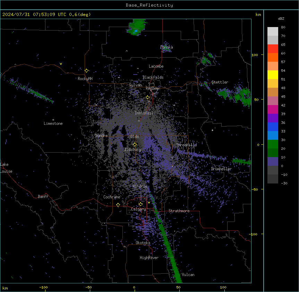
Task: Click the asterisk marker above Limestone
Action: [53, 120]
